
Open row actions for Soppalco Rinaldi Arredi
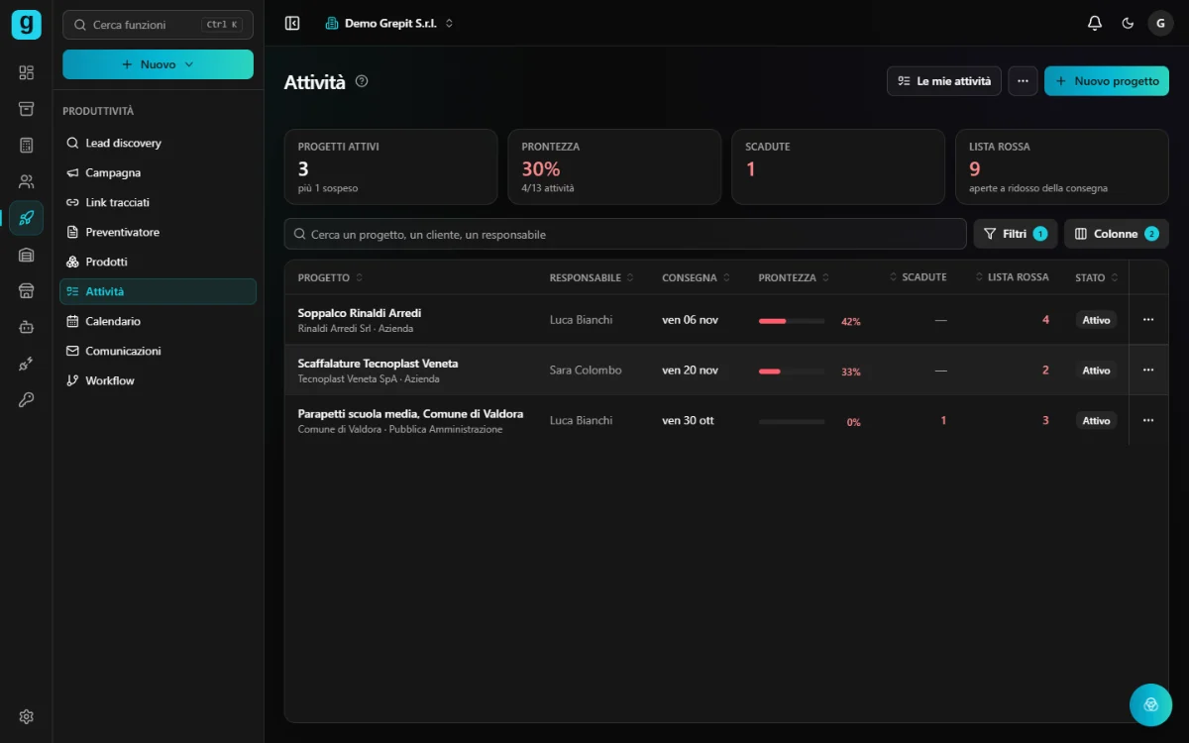click(1148, 320)
